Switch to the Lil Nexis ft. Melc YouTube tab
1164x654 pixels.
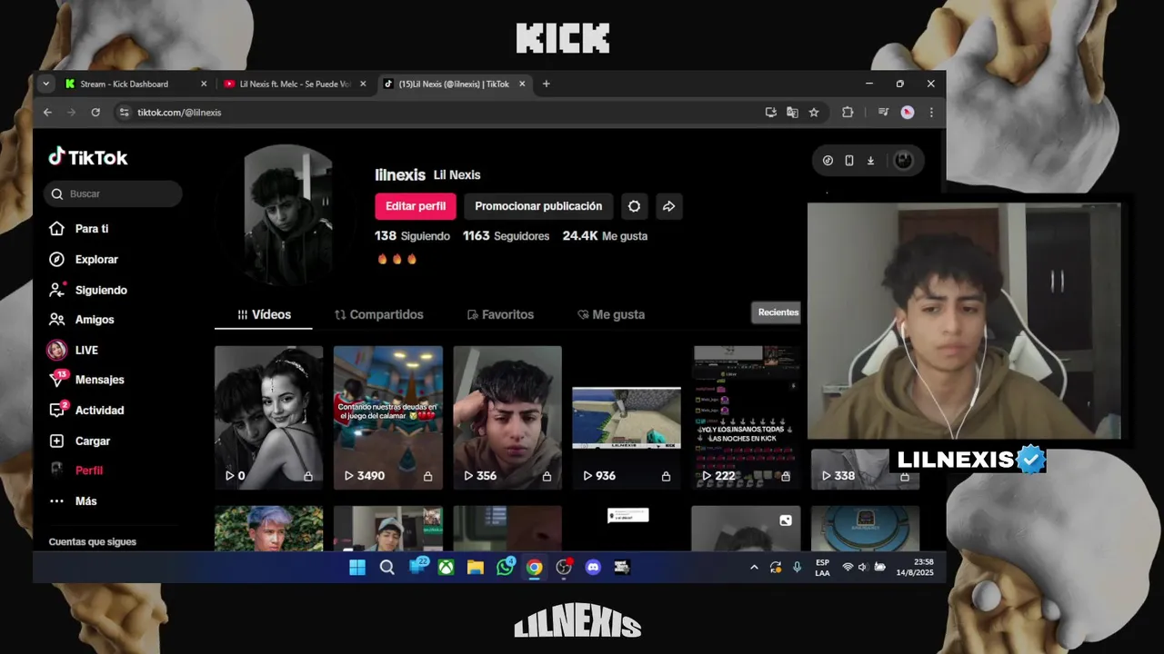295,84
